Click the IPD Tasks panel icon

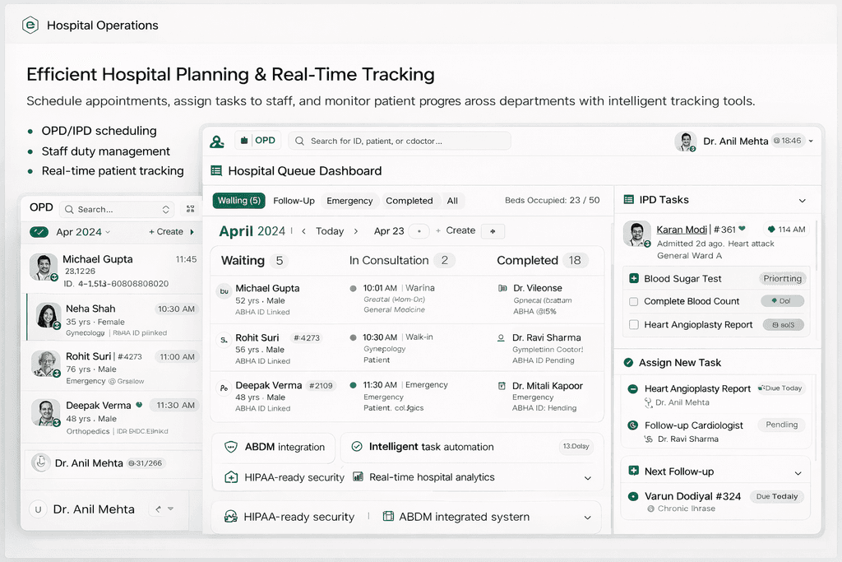coord(629,200)
